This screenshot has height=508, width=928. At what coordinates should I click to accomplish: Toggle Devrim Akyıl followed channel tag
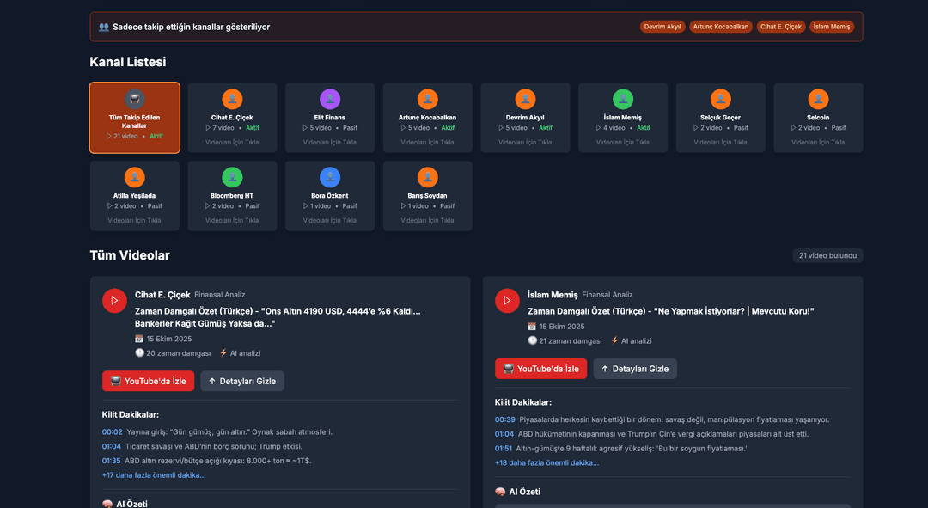point(662,27)
